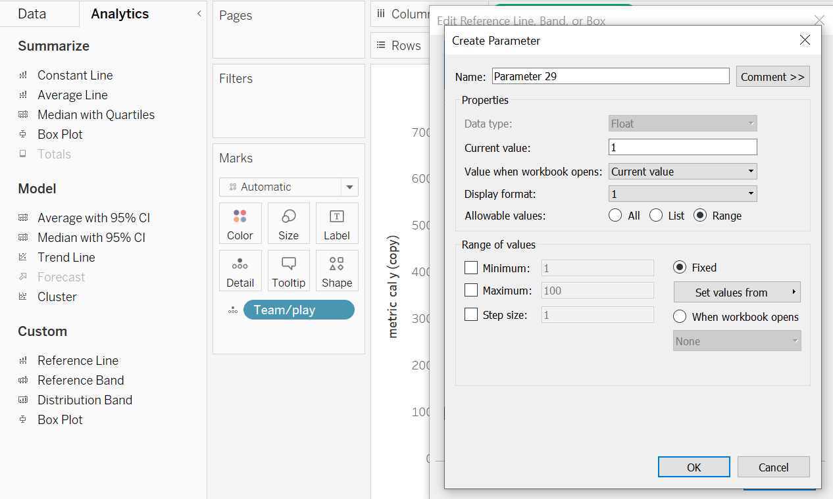This screenshot has height=499, width=833.
Task: Open the Tooltip marks card
Action: [x=288, y=270]
